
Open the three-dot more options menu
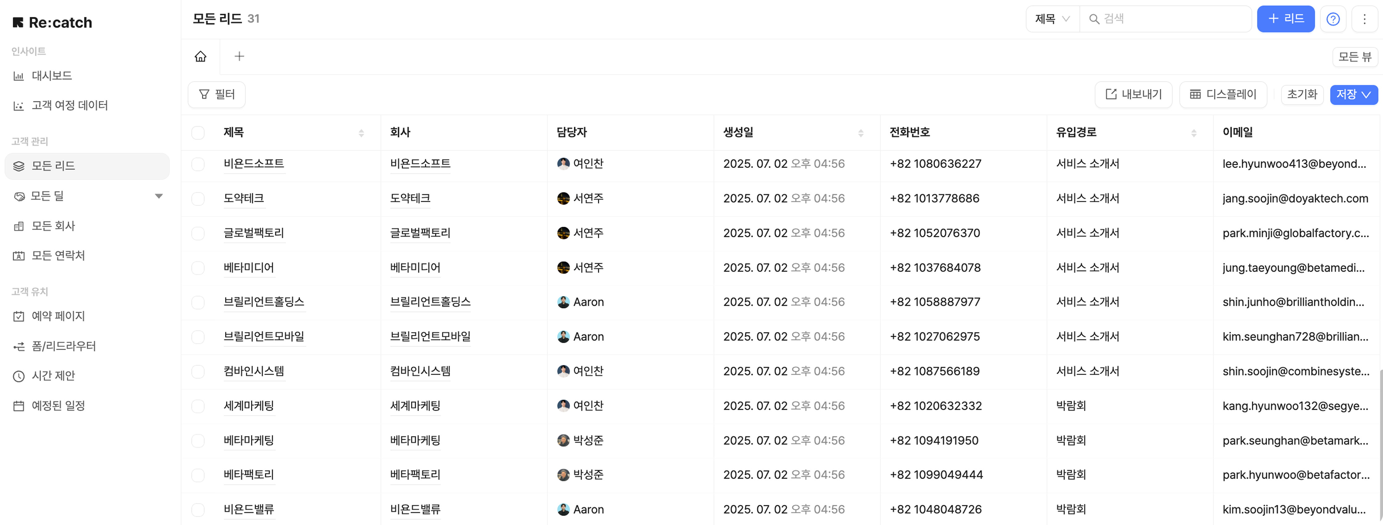pos(1364,19)
